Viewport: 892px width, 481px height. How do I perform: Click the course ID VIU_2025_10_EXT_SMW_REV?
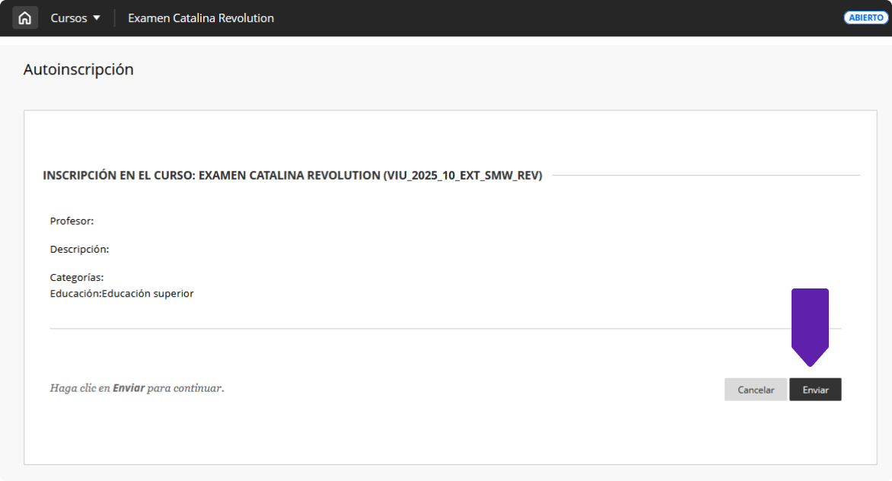(464, 175)
